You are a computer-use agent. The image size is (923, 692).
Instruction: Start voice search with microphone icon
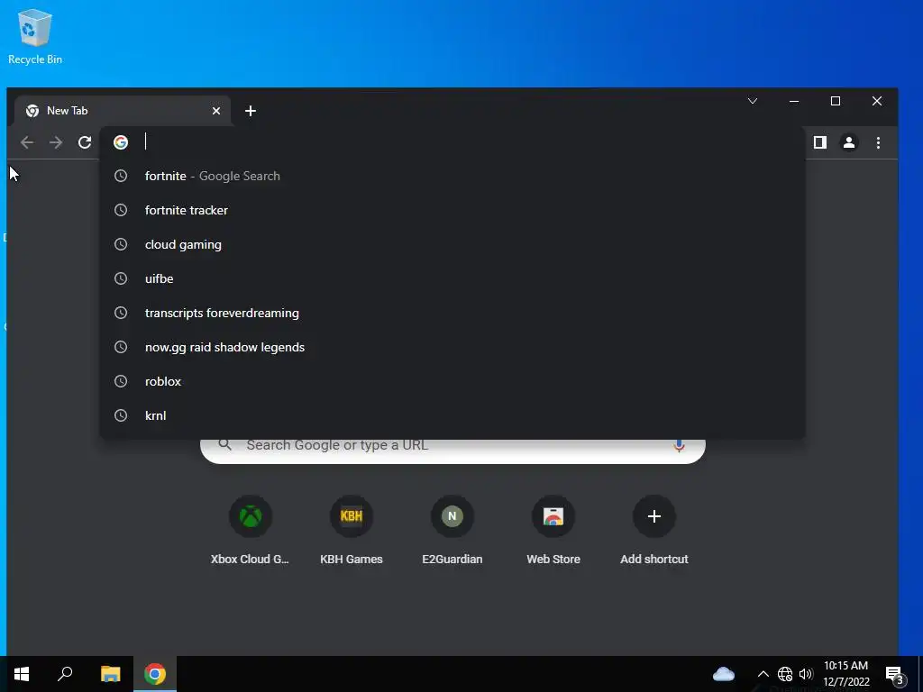tap(679, 445)
